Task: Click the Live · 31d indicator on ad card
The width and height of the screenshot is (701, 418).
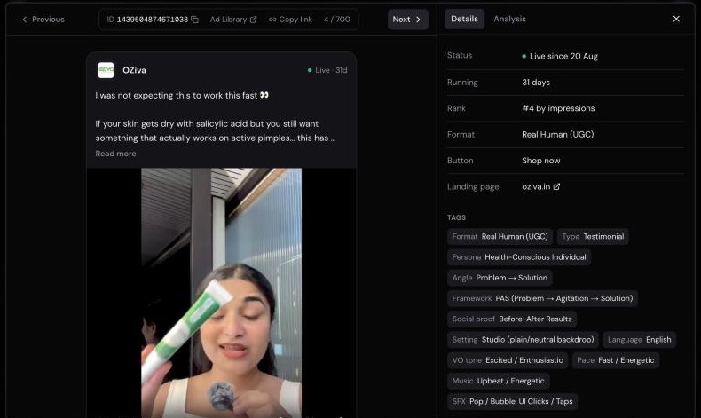Action: click(327, 70)
